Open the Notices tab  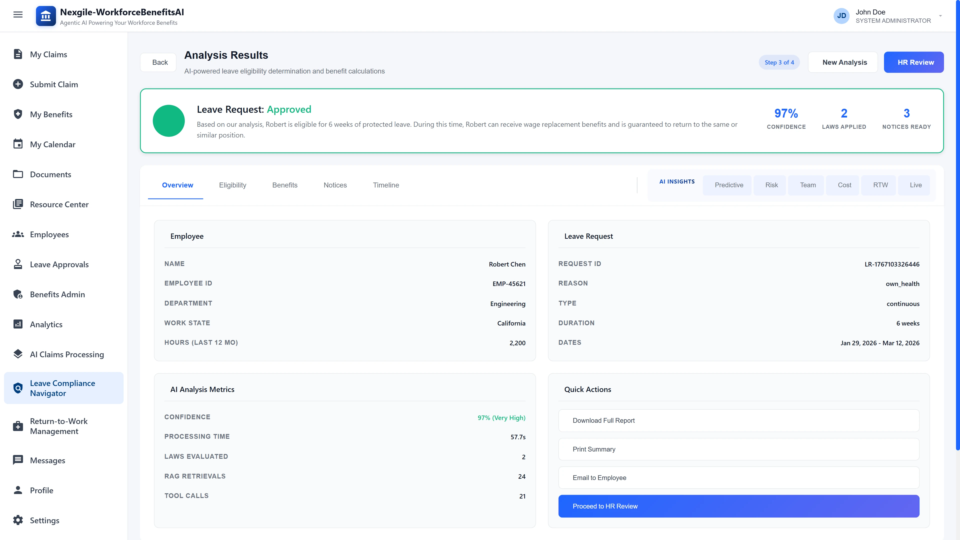[x=335, y=185]
